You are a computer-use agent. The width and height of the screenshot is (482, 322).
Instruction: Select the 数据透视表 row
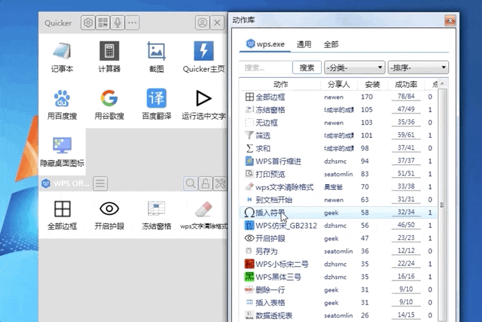[338, 315]
